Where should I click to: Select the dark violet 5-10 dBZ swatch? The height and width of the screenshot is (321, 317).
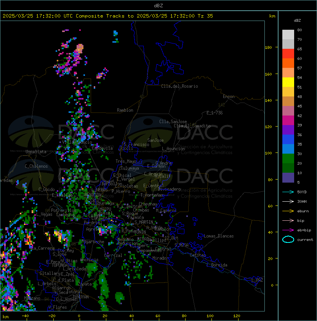pos(288,178)
